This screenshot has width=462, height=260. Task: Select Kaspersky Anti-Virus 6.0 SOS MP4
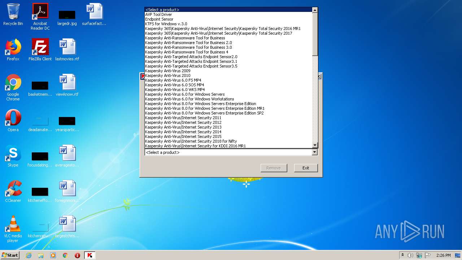[228, 85]
